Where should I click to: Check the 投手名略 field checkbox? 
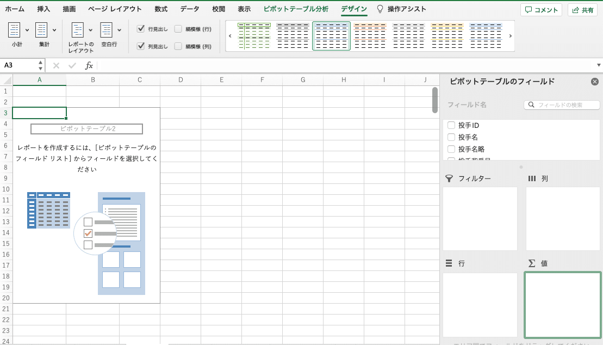click(451, 149)
